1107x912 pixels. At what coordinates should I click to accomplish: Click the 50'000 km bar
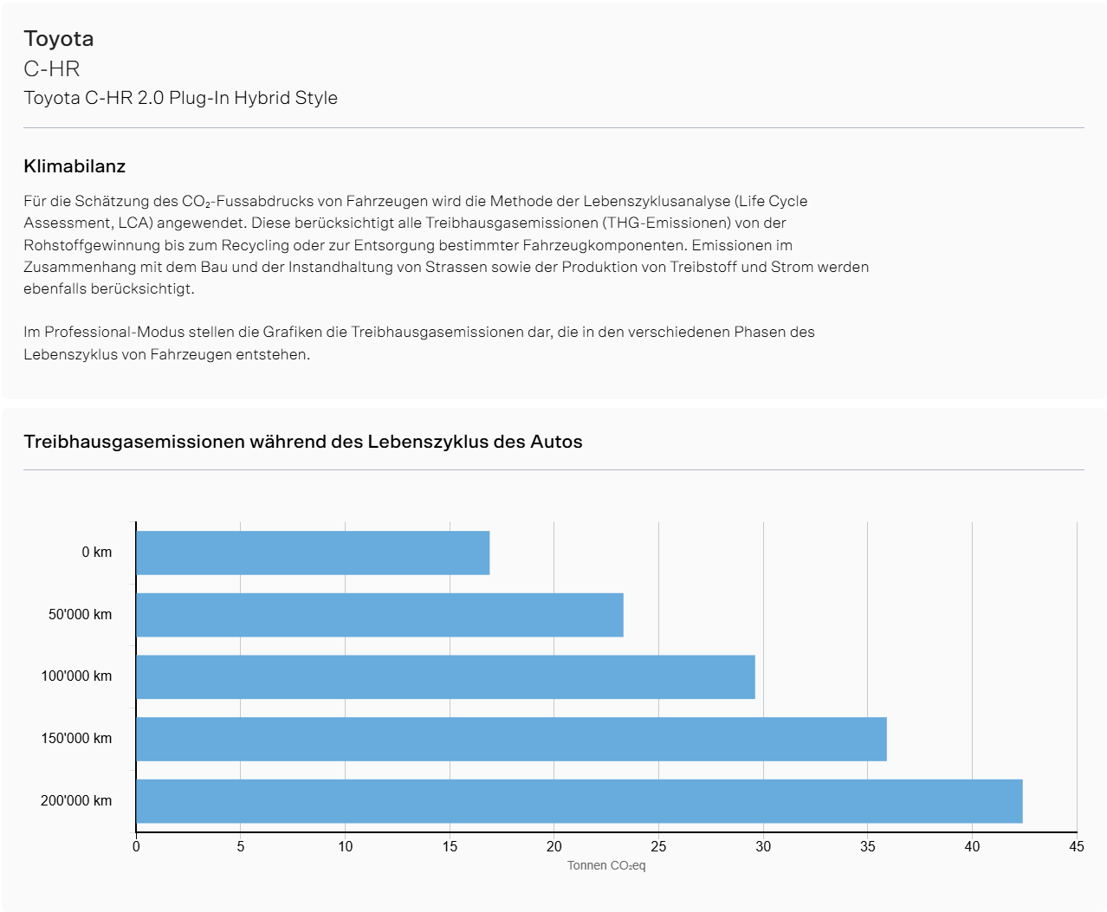[380, 615]
